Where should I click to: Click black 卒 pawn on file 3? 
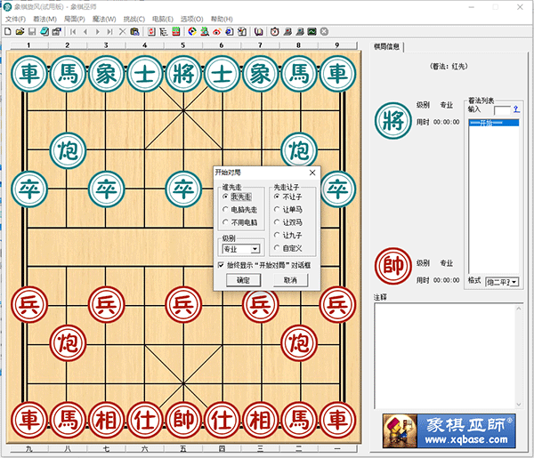(x=106, y=189)
